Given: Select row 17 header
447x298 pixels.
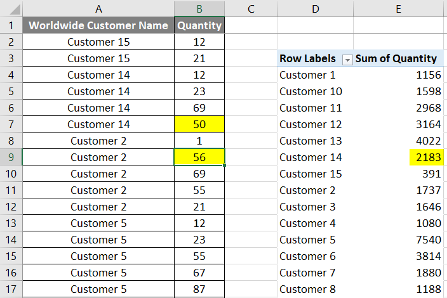Looking at the screenshot, I should tap(11, 289).
